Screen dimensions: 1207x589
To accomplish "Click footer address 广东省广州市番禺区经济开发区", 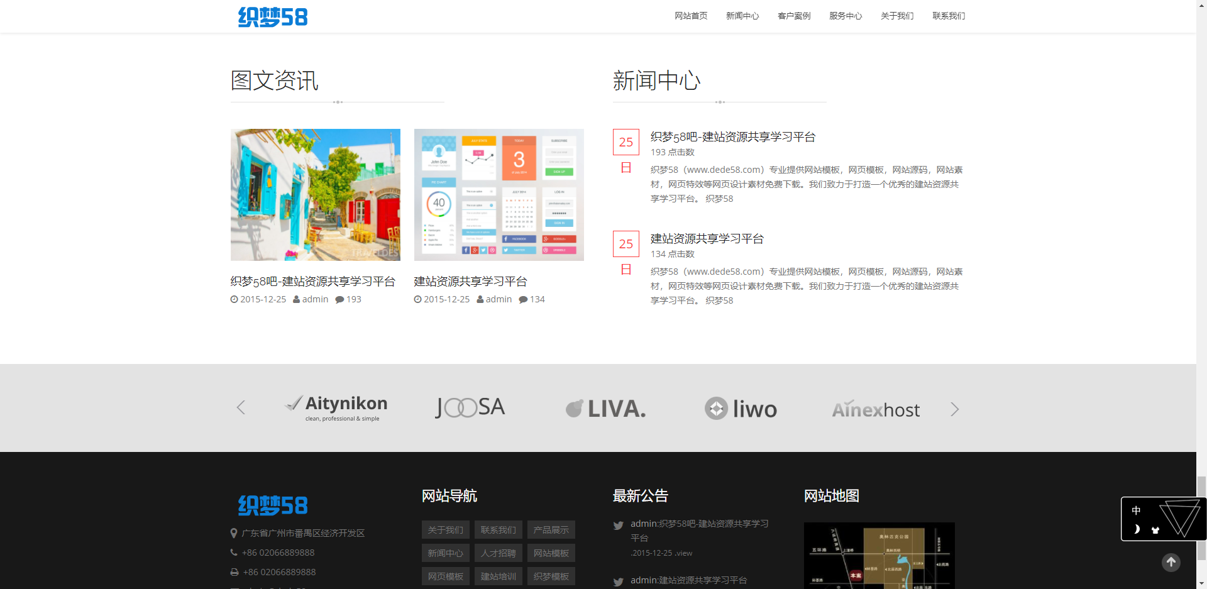I will (x=303, y=533).
